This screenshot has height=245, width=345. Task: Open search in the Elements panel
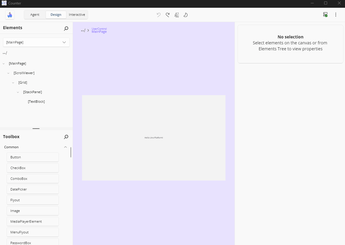[x=65, y=29]
